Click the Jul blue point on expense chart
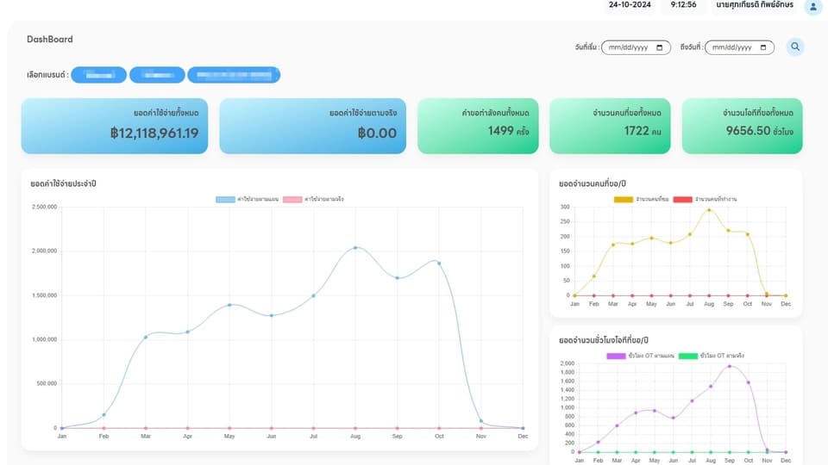Image resolution: width=828 pixels, height=465 pixels. click(x=314, y=295)
